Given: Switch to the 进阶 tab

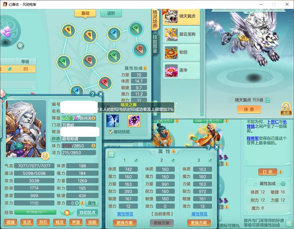Looking at the screenshot, I should (111, 13).
